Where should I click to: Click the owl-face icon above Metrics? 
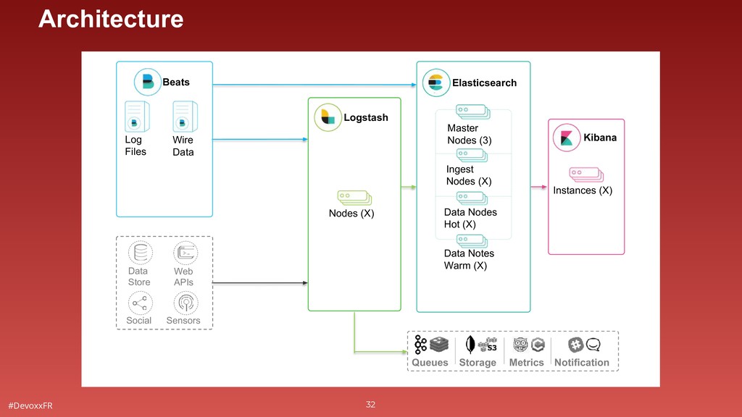click(x=520, y=345)
